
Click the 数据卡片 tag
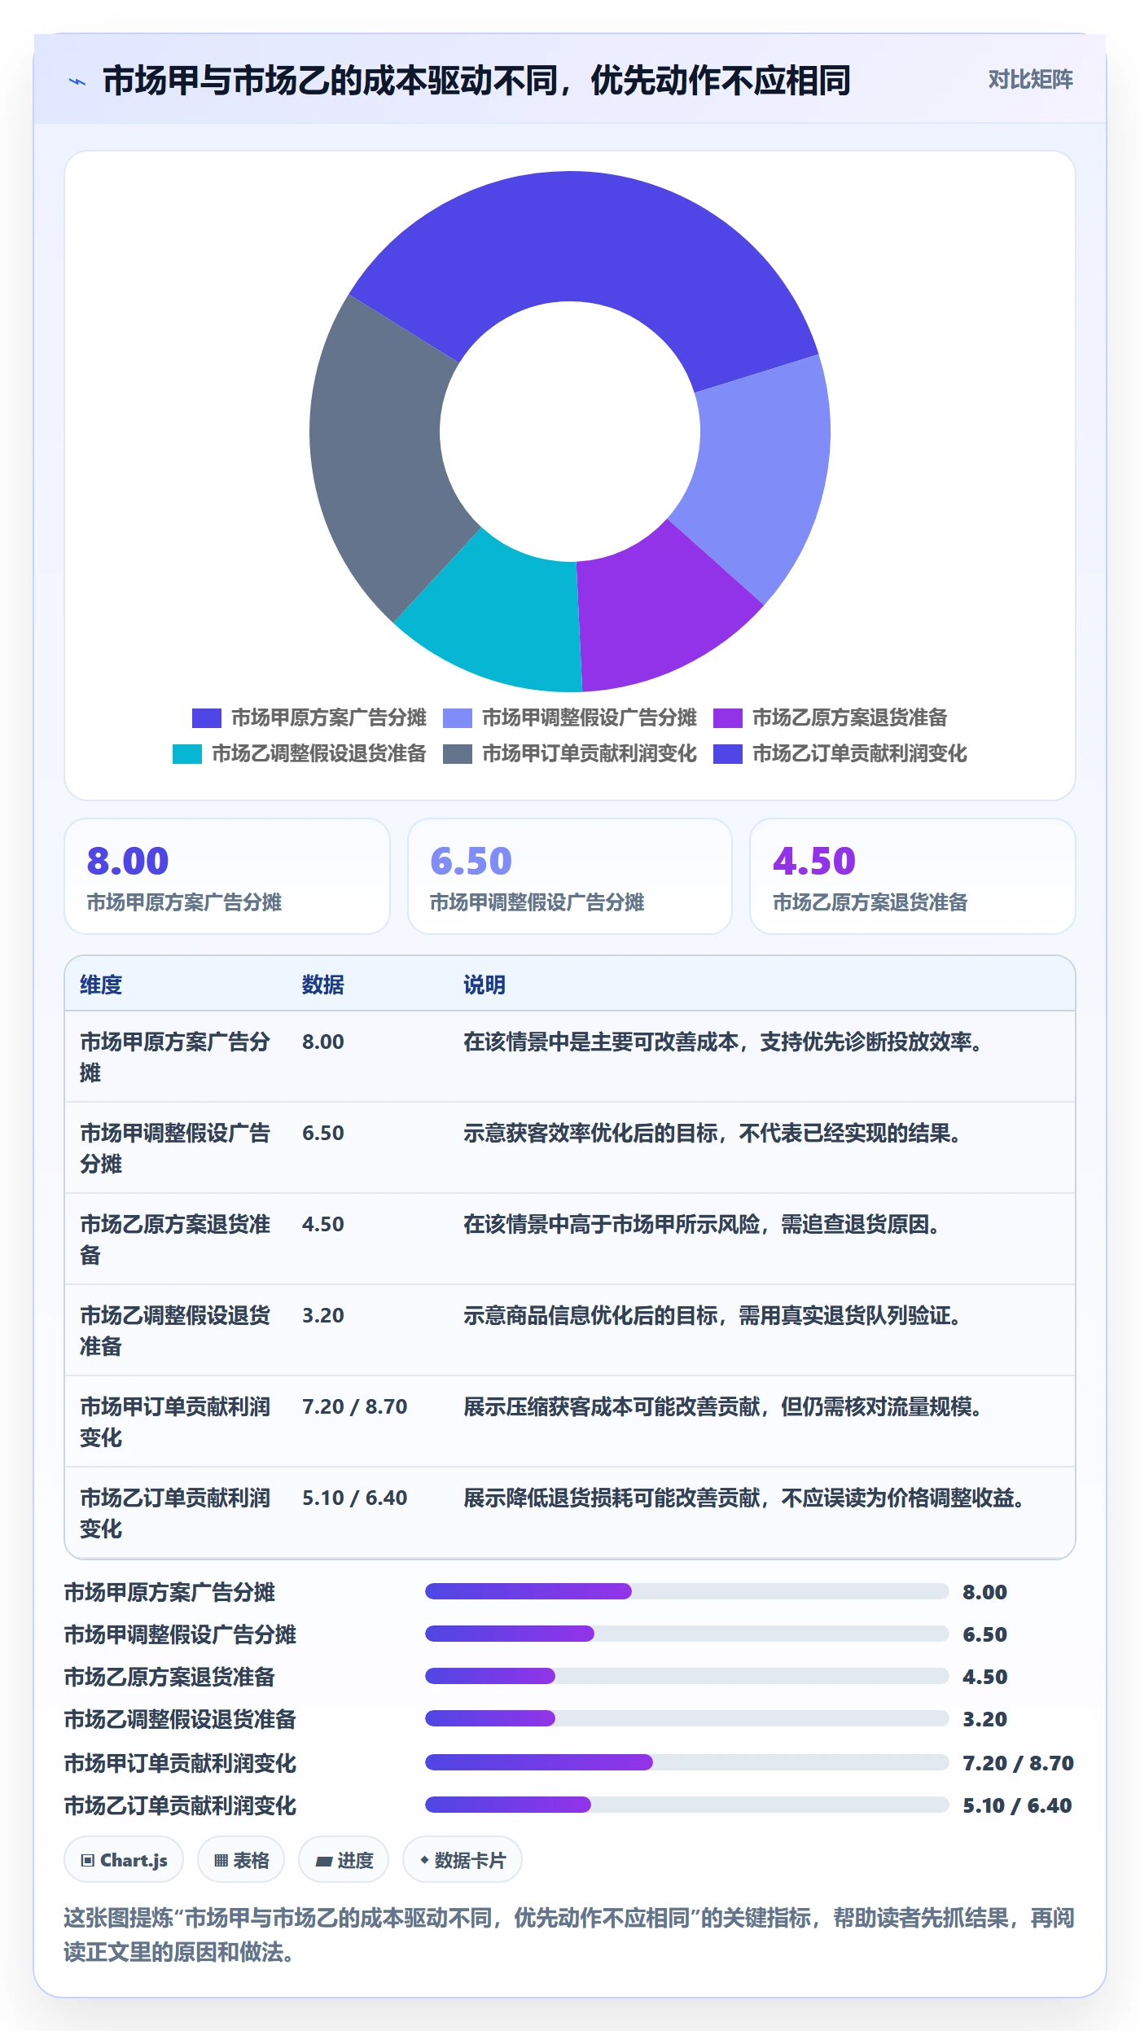(x=463, y=1860)
